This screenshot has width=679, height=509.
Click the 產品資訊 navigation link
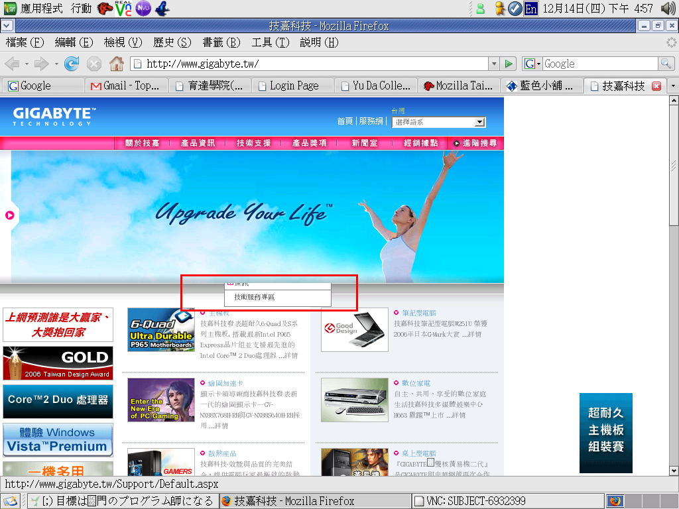click(198, 143)
